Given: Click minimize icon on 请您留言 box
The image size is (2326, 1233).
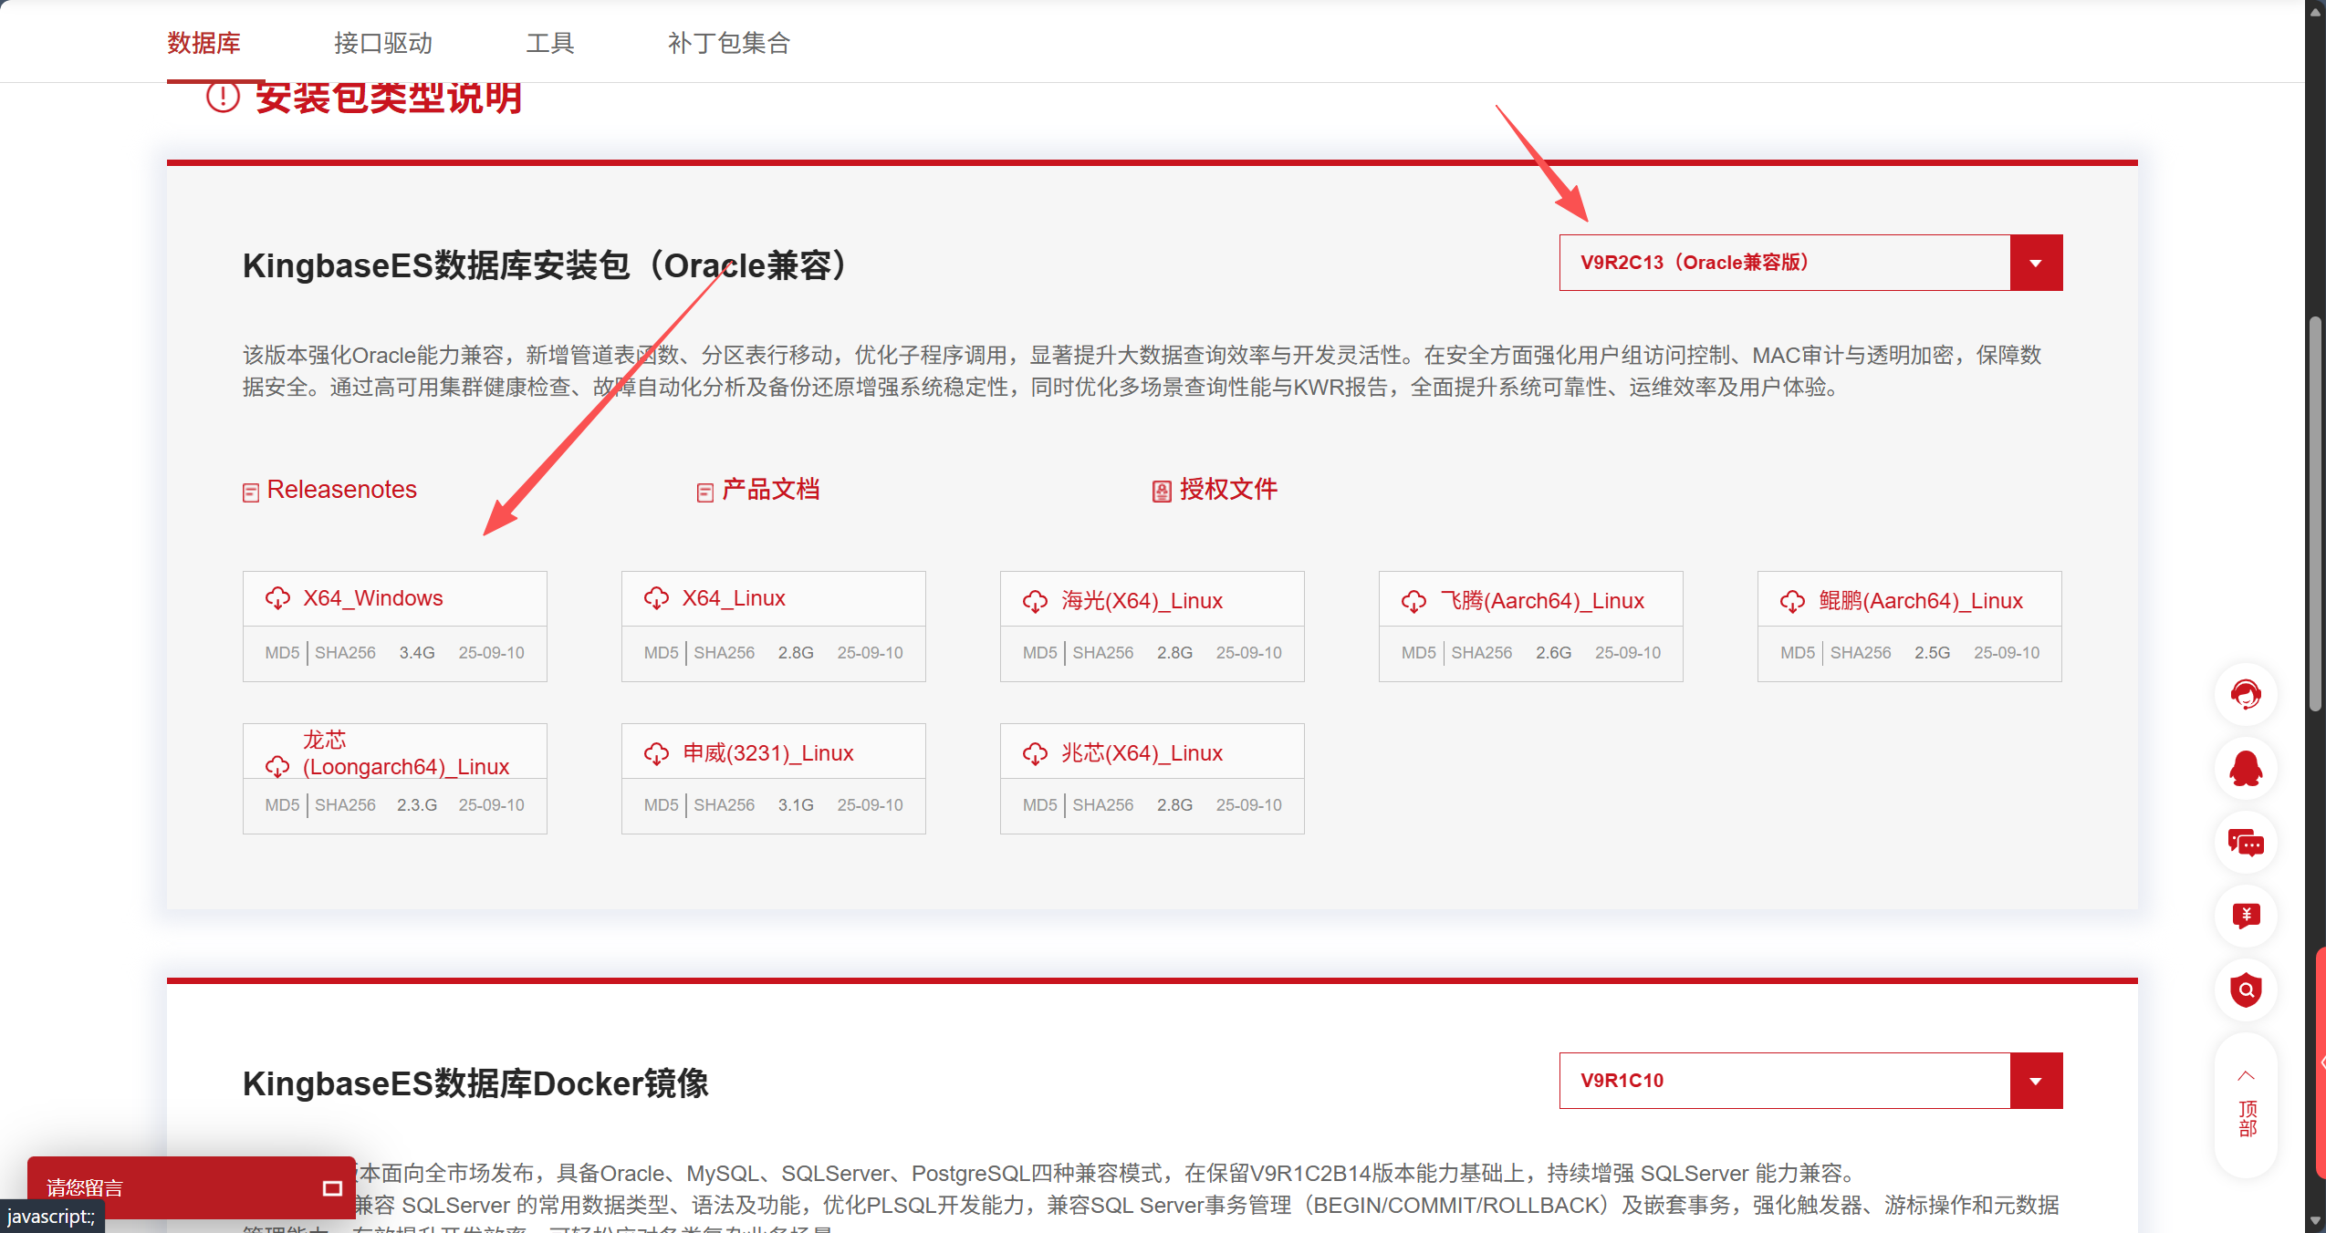Looking at the screenshot, I should click(x=332, y=1187).
